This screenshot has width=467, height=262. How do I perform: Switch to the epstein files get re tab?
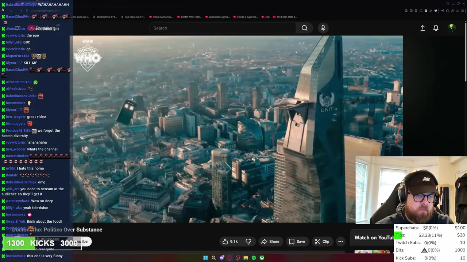click(217, 17)
